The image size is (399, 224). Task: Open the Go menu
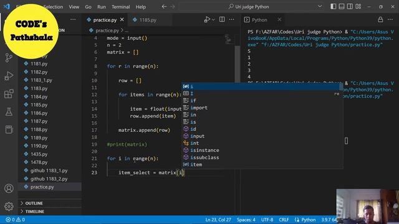tap(88, 7)
